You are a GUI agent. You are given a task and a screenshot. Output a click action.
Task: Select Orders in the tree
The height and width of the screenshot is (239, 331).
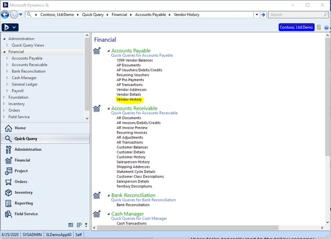(14, 110)
